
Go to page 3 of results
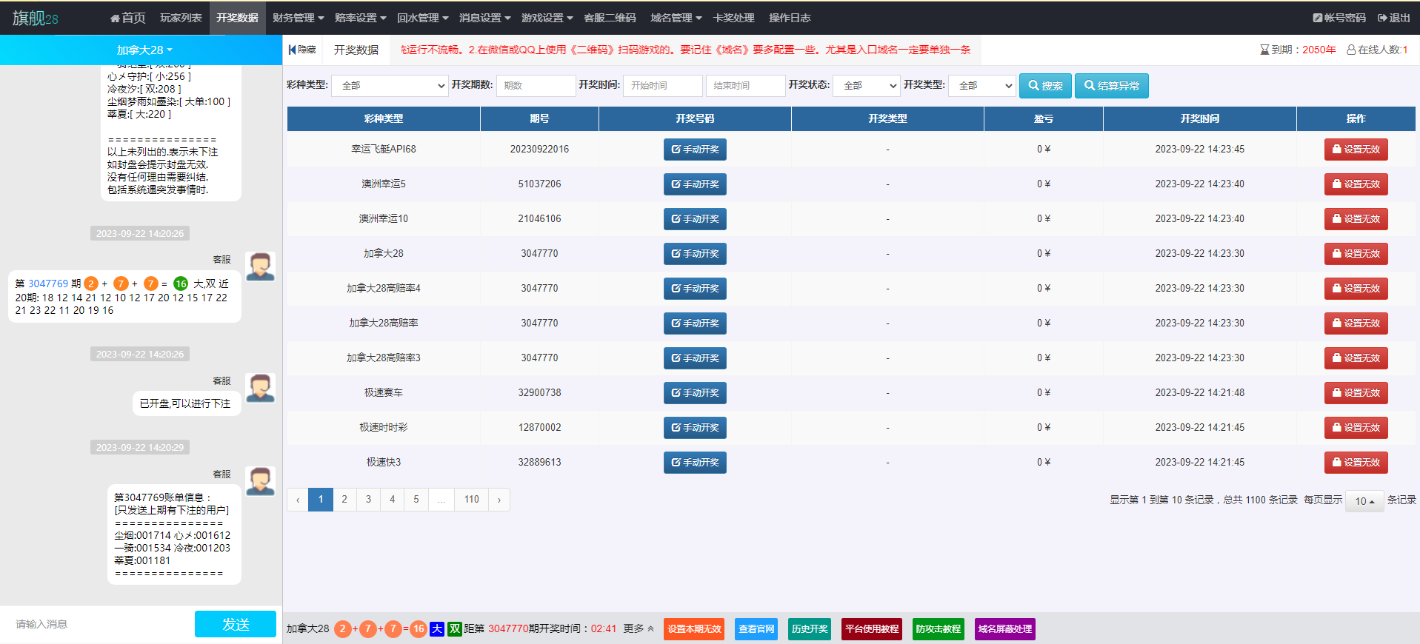click(x=368, y=500)
